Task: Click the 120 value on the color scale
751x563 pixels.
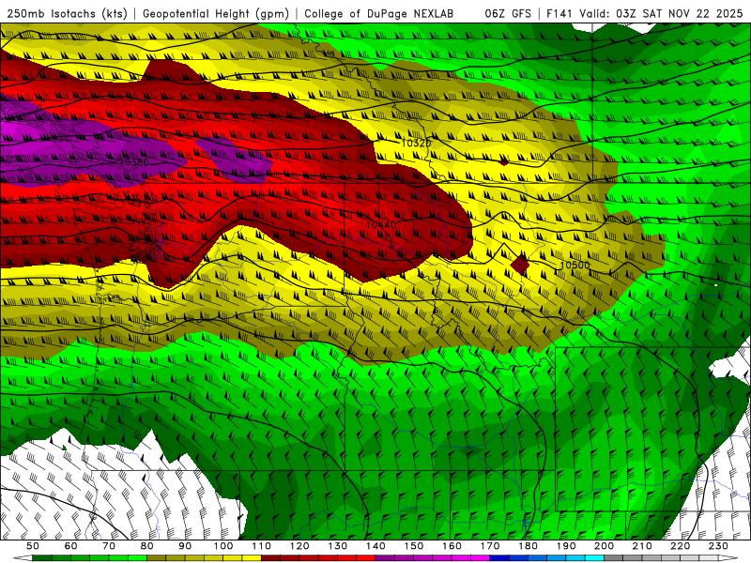Action: click(299, 546)
